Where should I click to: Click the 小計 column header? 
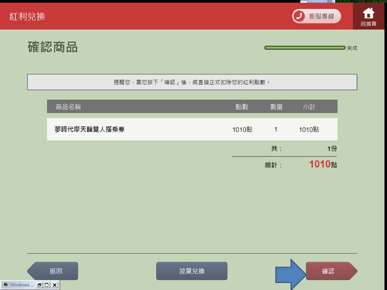click(x=309, y=107)
